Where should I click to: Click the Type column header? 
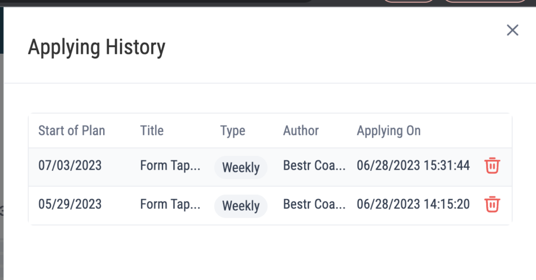[232, 131]
